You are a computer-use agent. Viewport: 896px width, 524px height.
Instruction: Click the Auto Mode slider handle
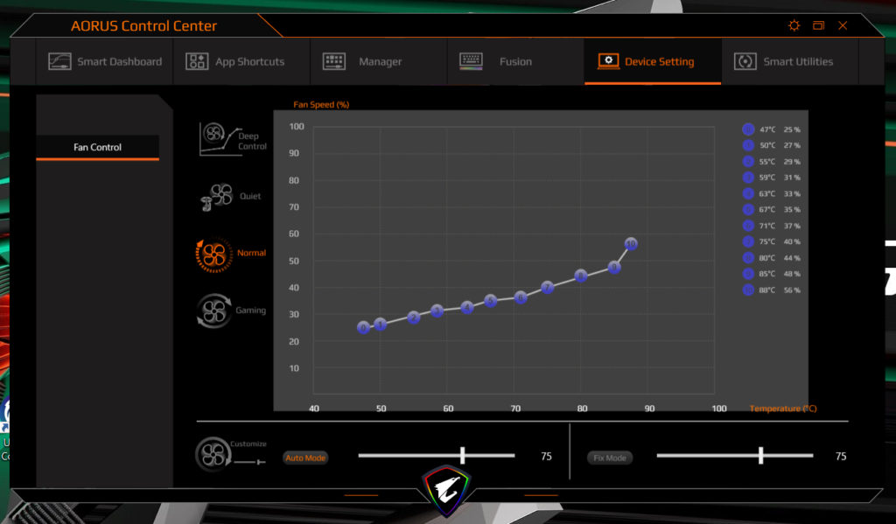[x=463, y=456]
